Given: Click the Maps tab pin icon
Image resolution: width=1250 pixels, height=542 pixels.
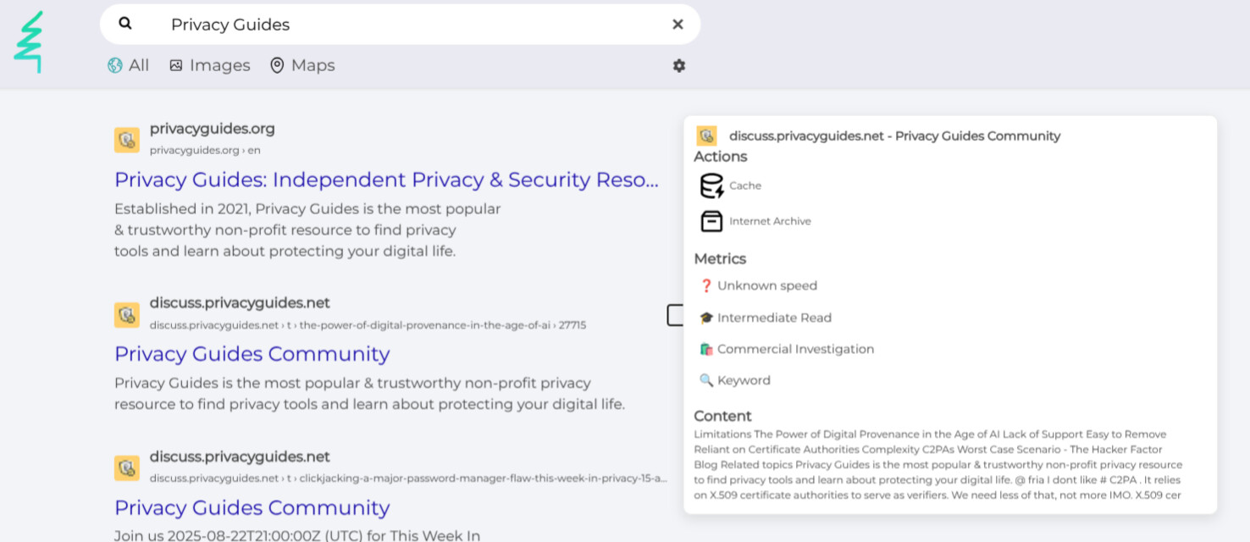Looking at the screenshot, I should point(277,65).
